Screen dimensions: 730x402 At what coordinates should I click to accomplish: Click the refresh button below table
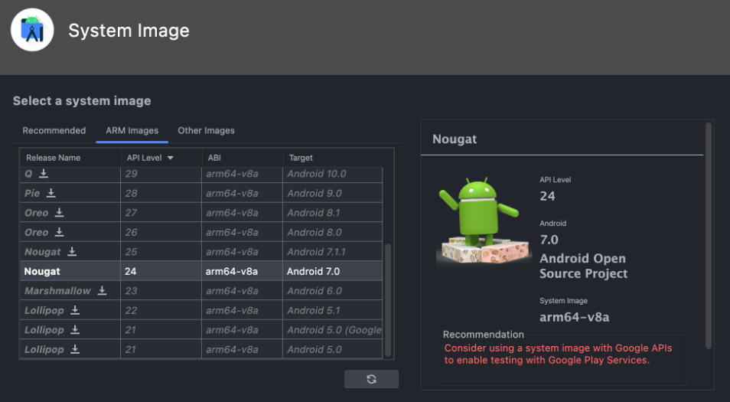(x=371, y=379)
